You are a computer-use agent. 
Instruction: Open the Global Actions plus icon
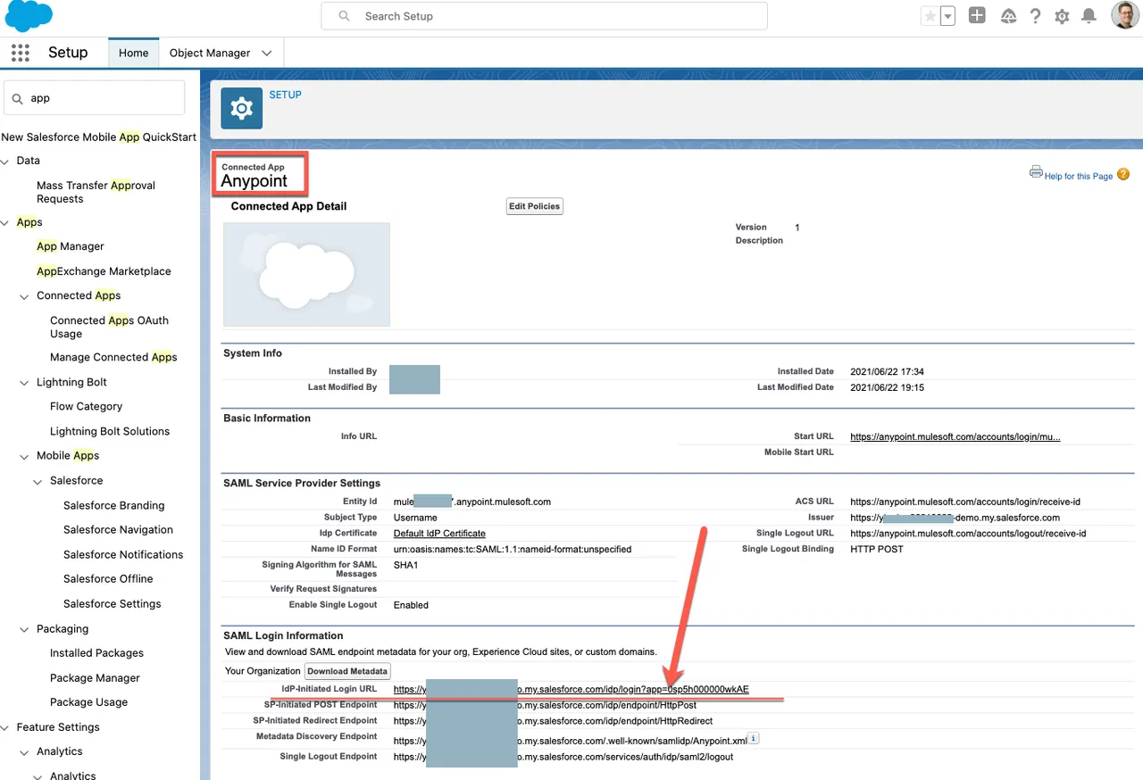tap(977, 16)
